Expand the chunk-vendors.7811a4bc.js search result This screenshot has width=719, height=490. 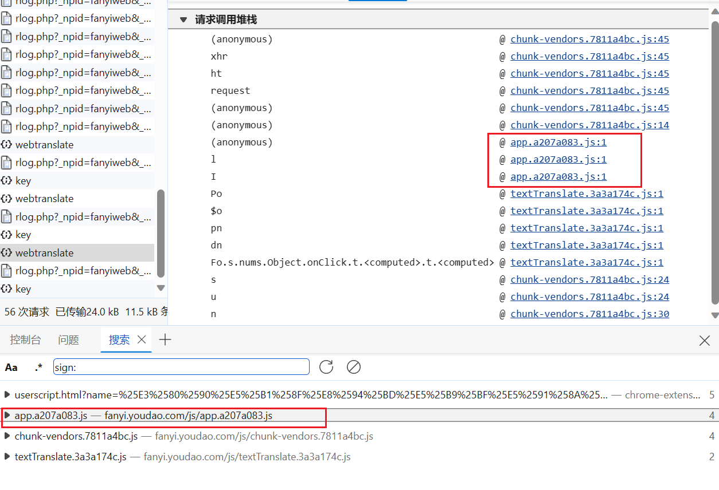(x=7, y=436)
